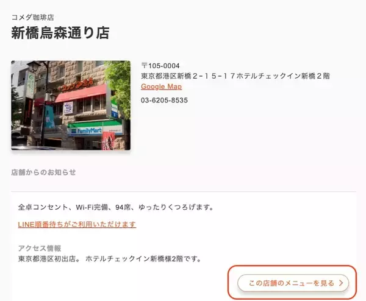Click the chevron arrow in menu button
Screen dimensions: 366x301
pyautogui.click(x=341, y=283)
